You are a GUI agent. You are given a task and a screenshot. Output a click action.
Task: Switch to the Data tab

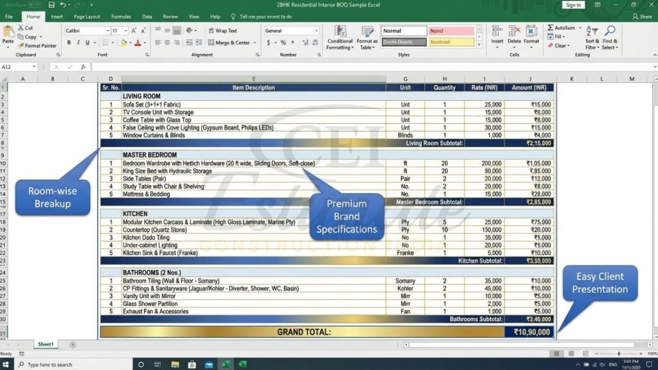coord(147,17)
